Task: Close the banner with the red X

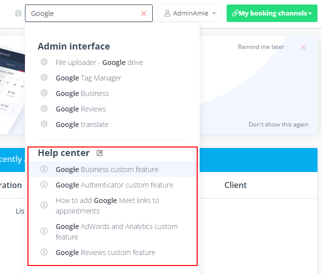Action: point(304,47)
